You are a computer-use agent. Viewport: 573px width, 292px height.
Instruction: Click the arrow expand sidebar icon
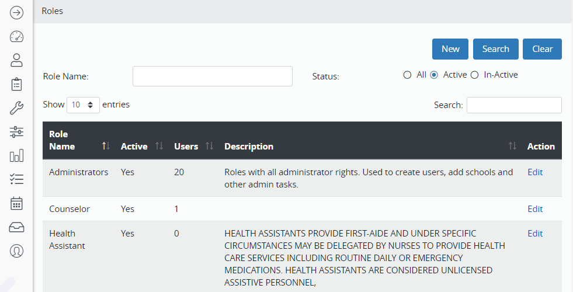[16, 12]
